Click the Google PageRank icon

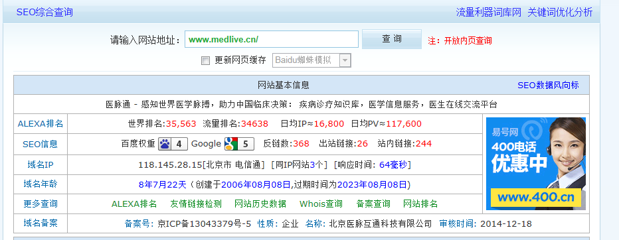(239, 144)
